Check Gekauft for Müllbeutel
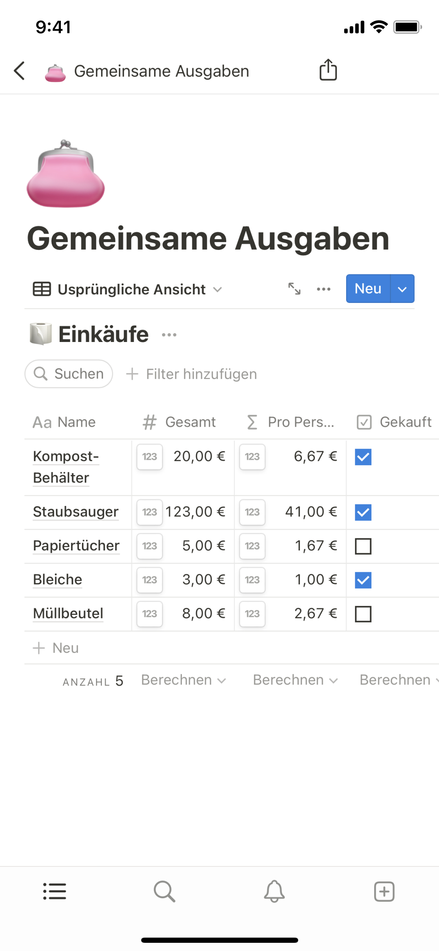Image resolution: width=439 pixels, height=951 pixels. tap(363, 614)
